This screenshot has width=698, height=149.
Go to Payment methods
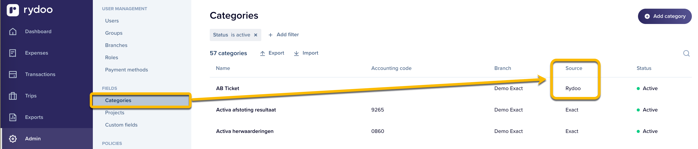pos(126,70)
